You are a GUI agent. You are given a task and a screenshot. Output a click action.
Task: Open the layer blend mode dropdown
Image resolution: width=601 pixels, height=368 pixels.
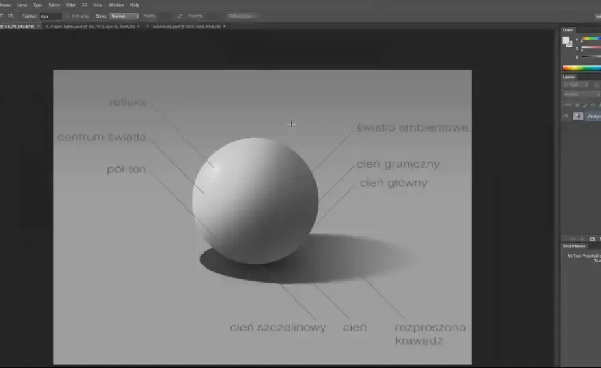(x=581, y=95)
